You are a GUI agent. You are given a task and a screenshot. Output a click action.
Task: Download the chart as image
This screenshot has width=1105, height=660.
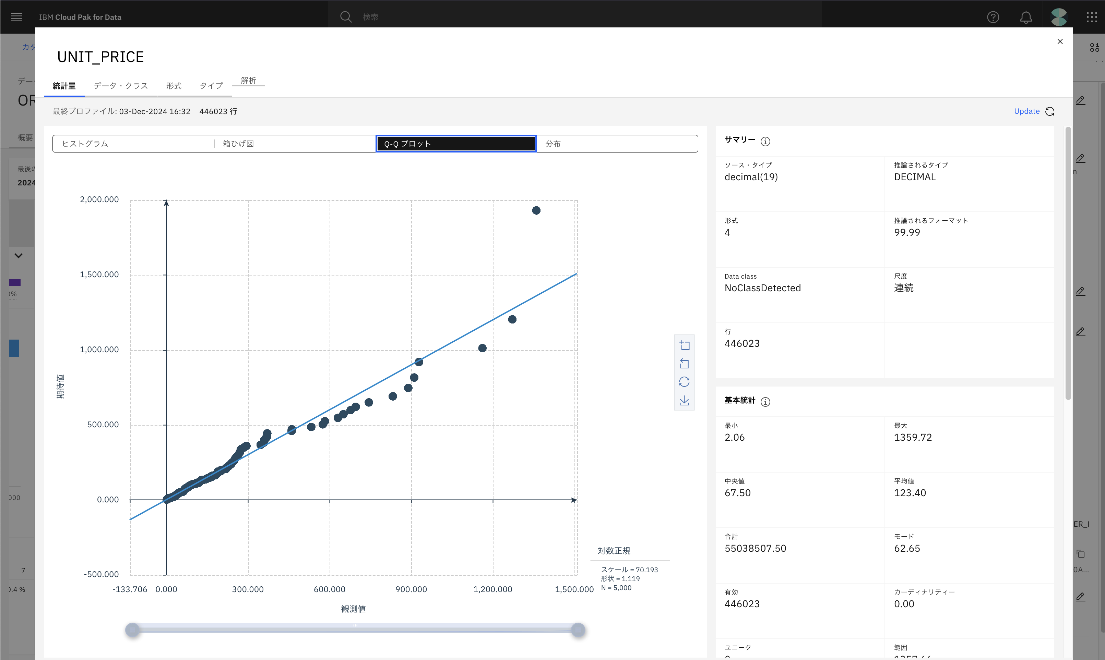click(685, 401)
